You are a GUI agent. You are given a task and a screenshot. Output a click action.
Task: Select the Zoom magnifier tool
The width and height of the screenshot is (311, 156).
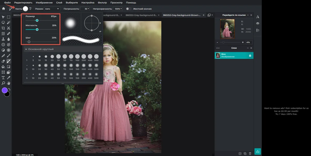[3, 83]
